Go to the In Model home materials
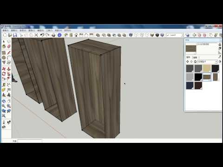223x167 pixels. coord(195,62)
